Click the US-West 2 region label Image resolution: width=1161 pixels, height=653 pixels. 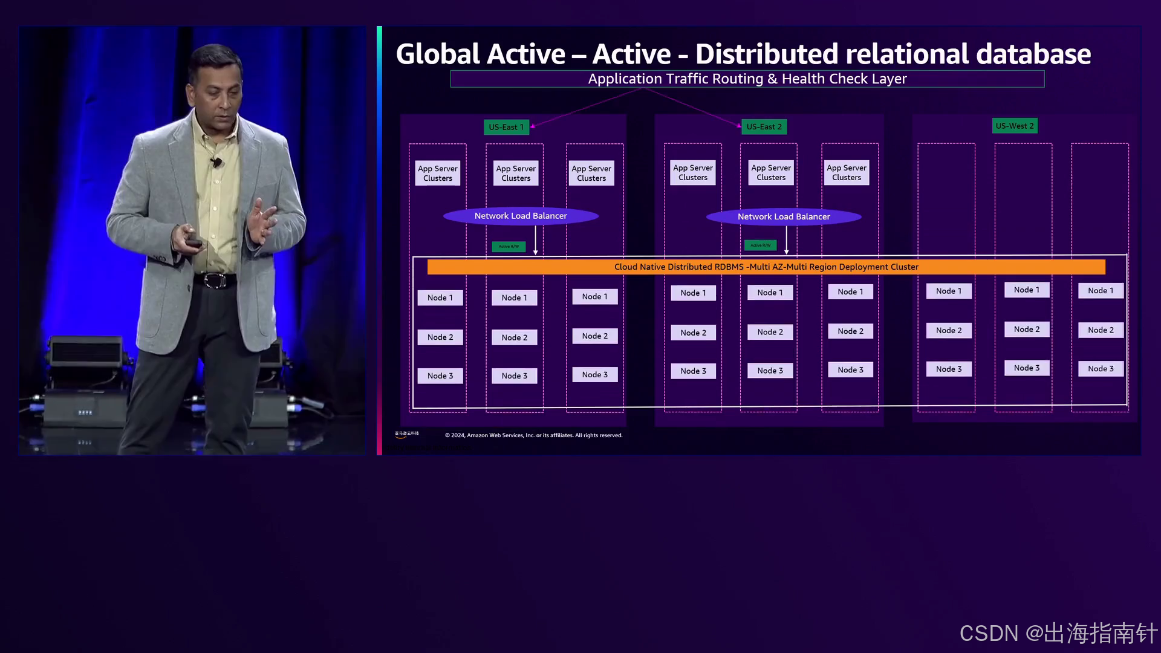[x=1015, y=126]
